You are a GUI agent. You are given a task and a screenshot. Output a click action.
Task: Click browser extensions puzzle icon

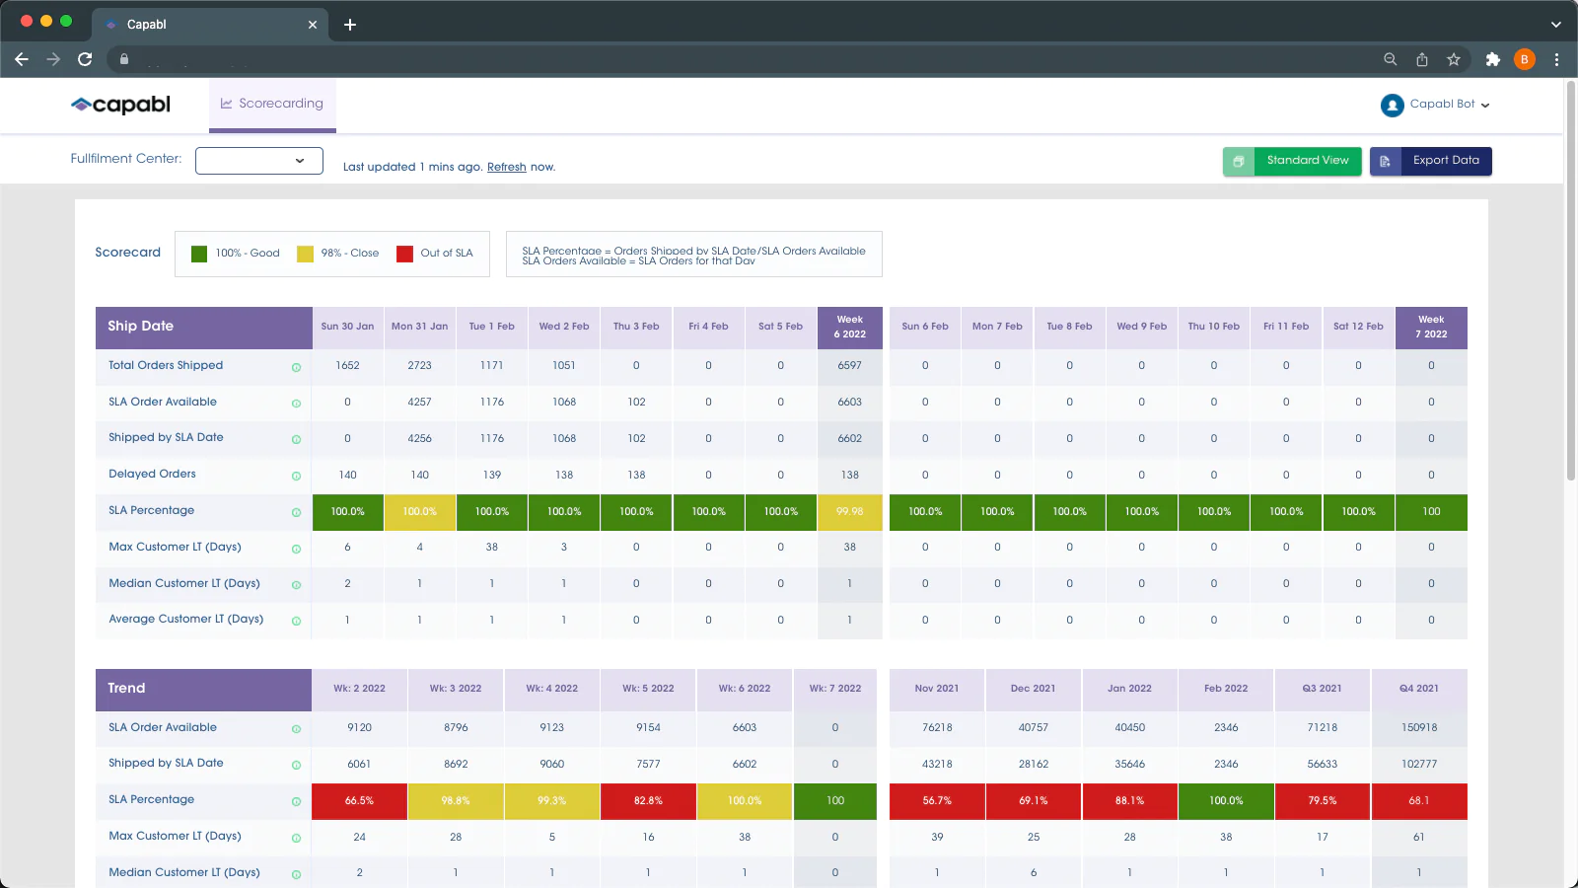tap(1492, 59)
